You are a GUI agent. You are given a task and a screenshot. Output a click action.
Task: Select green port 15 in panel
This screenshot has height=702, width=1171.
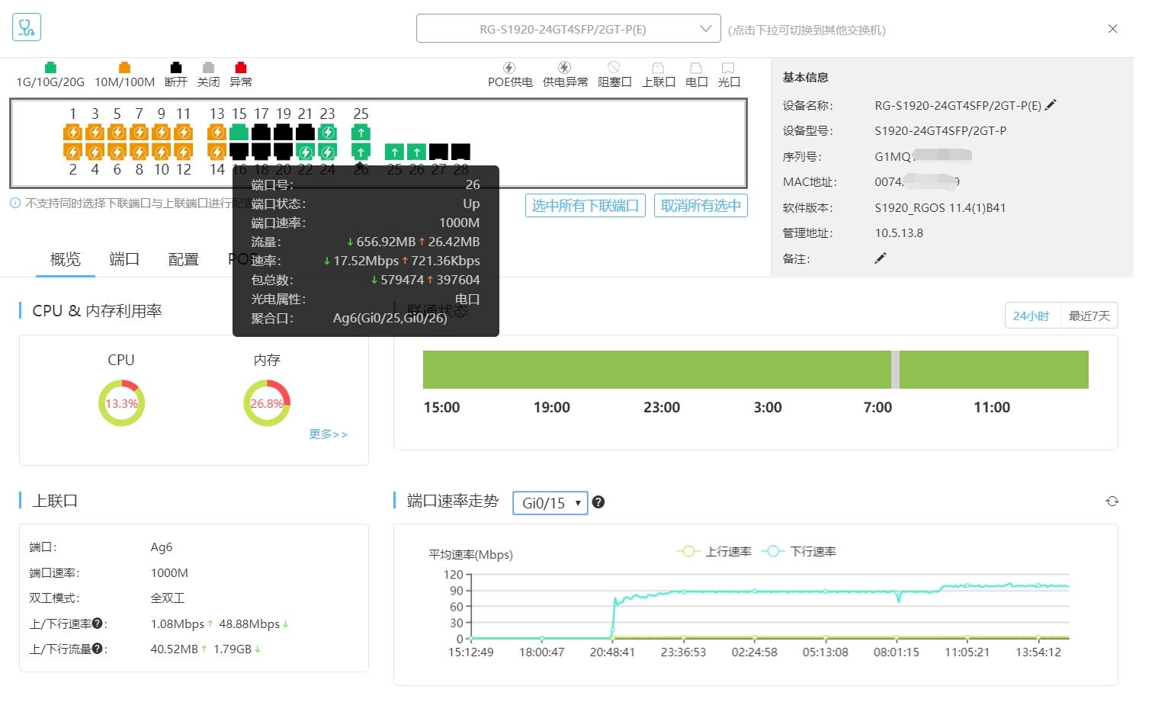(x=239, y=132)
